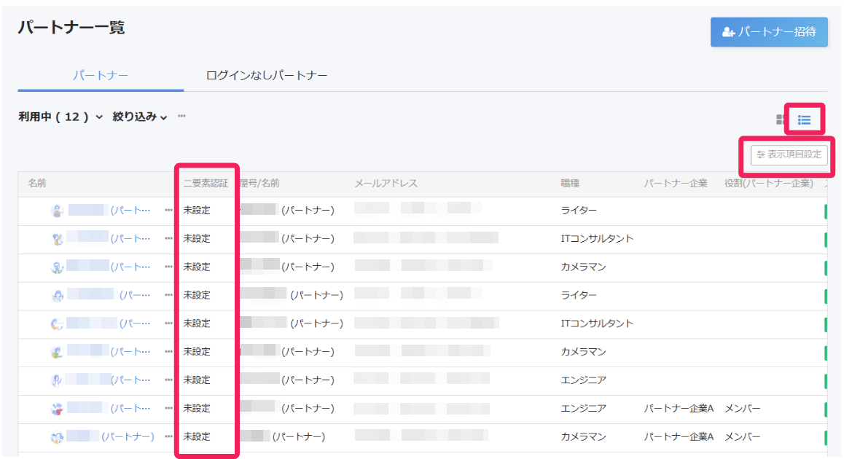
Task: Click 屋号 (パートナー) cell in last カメラマン row
Action: 283,436
